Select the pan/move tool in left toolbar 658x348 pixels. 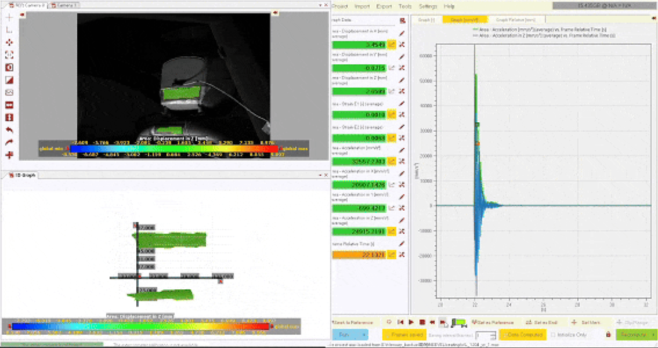pyautogui.click(x=9, y=42)
